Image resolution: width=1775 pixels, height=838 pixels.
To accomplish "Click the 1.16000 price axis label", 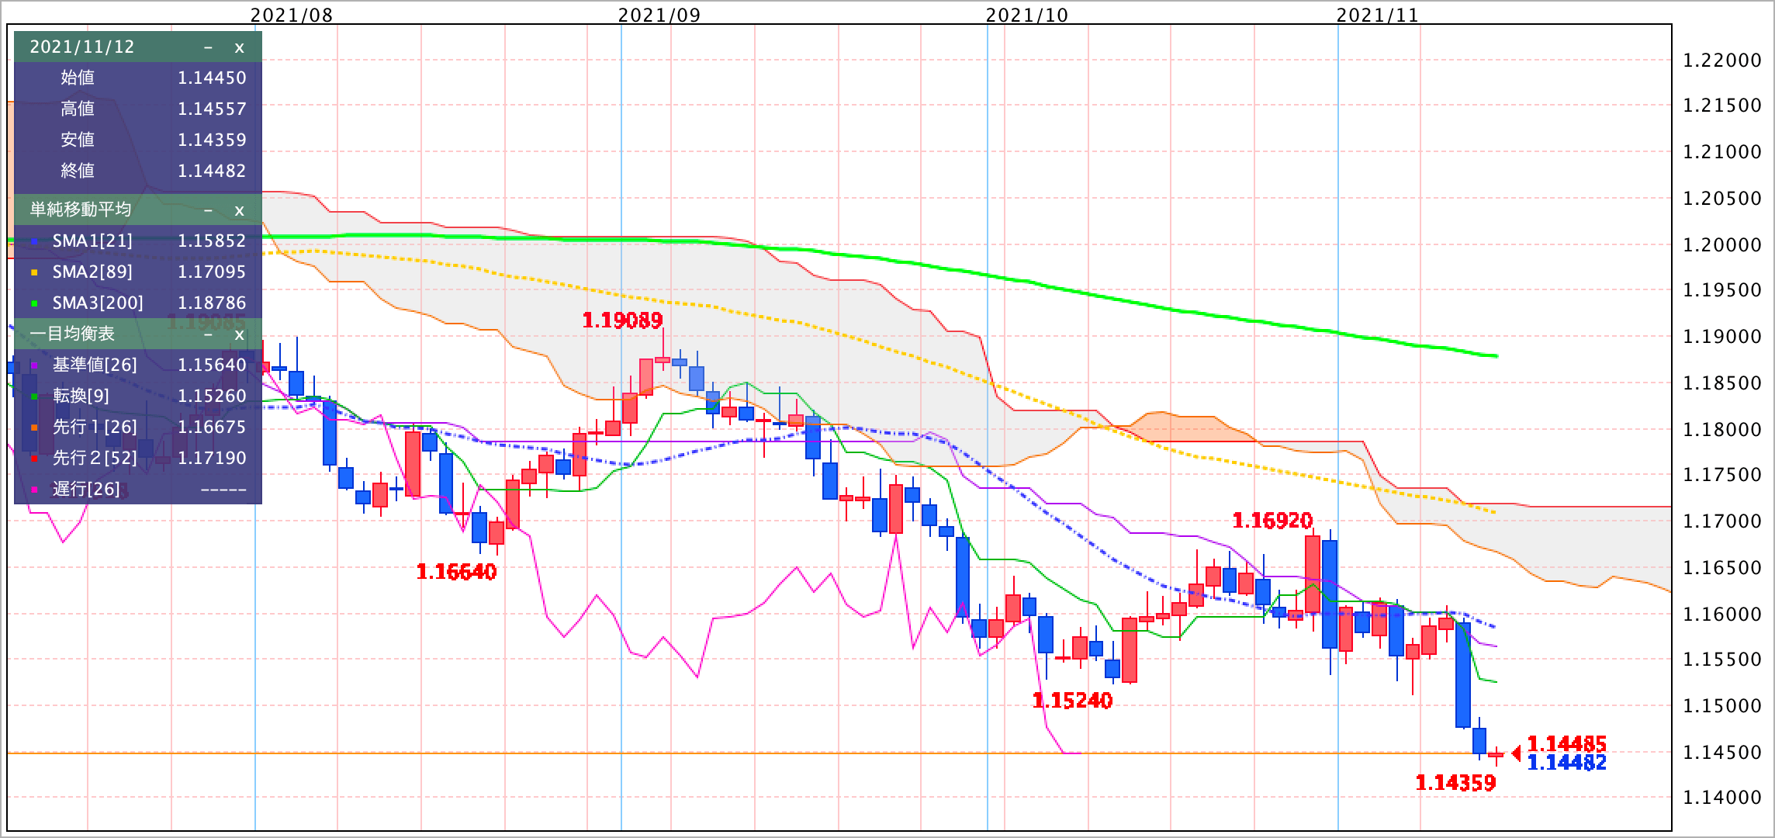I will click(1722, 615).
